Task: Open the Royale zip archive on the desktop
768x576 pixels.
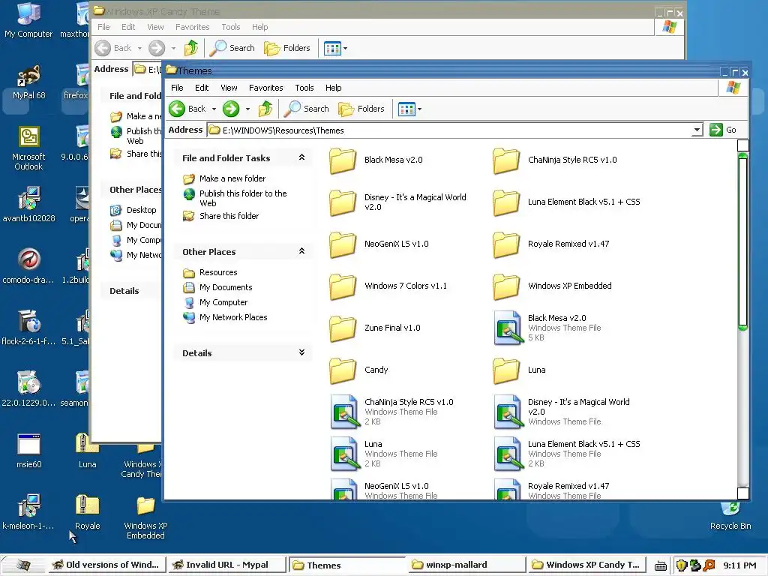Action: (x=87, y=512)
